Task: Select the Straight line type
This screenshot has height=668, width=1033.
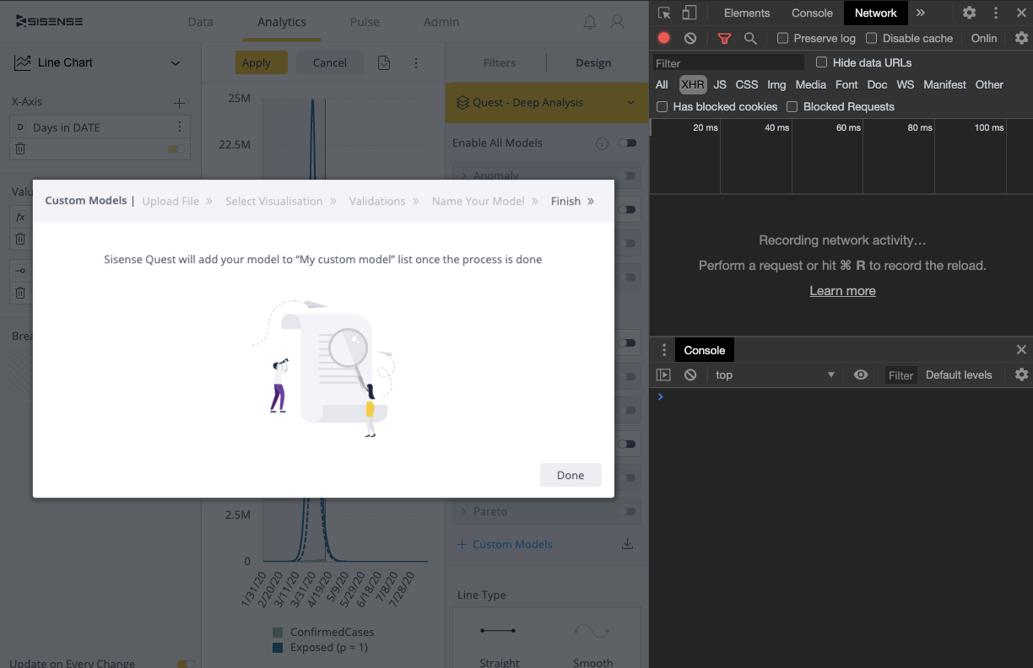Action: point(499,638)
